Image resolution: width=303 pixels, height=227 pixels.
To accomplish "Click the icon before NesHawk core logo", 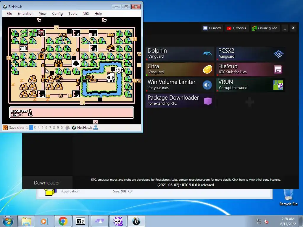I will (x=68, y=128).
